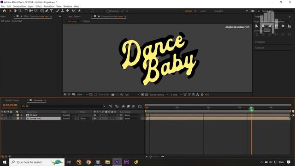This screenshot has height=166, width=295.
Task: Click the Frame Blending icon in the timeline
Action: click(x=128, y=107)
